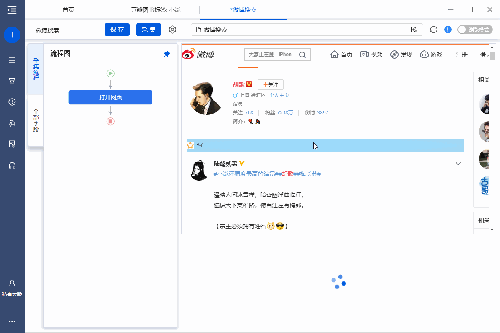Select the 打开网页 flowchart step
Screen dimensions: 500x333
click(x=110, y=97)
